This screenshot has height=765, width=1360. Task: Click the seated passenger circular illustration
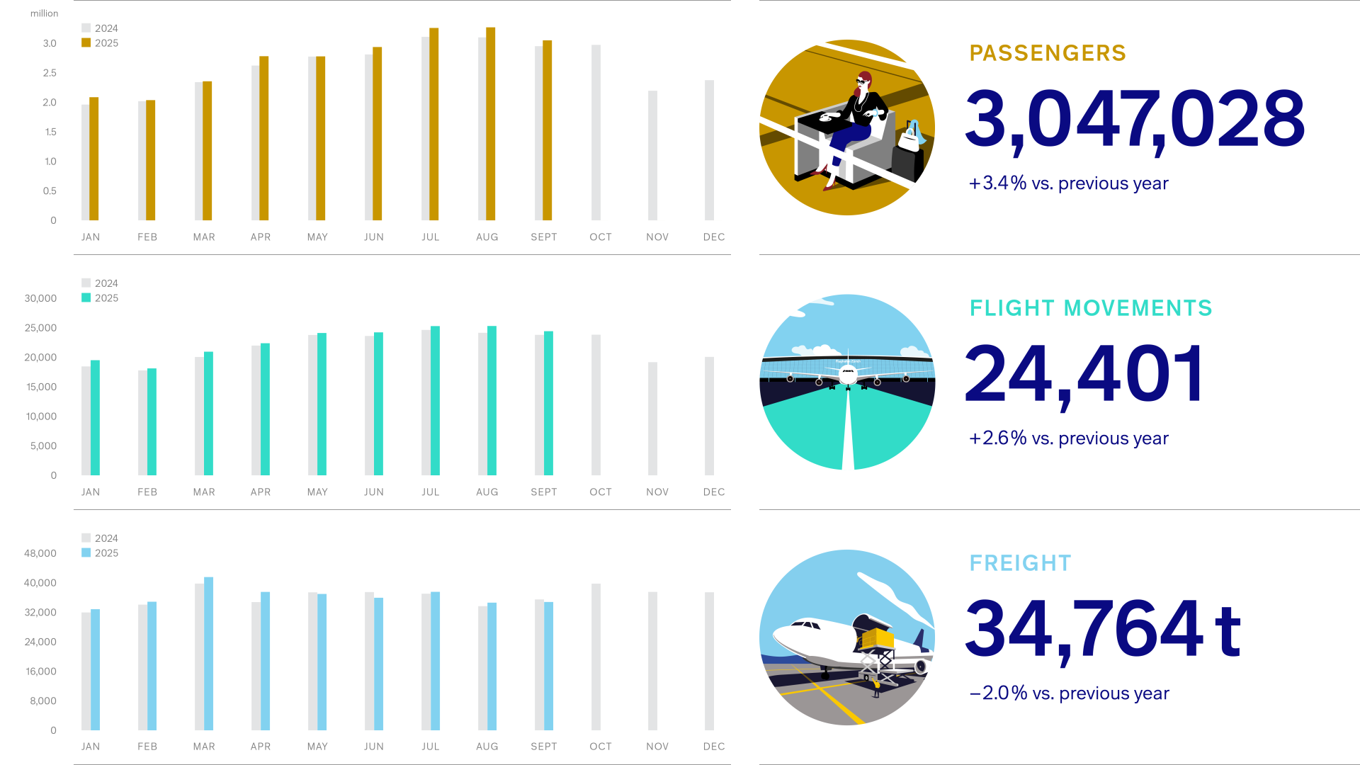click(846, 127)
